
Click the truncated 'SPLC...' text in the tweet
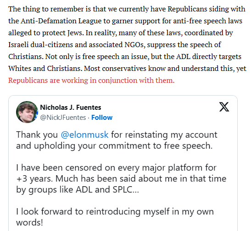tap(126, 189)
